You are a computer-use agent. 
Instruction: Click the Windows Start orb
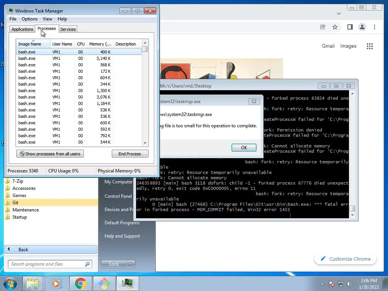tap(10, 283)
